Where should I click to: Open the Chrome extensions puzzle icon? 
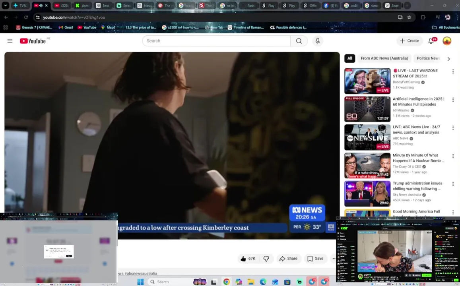[423, 17]
